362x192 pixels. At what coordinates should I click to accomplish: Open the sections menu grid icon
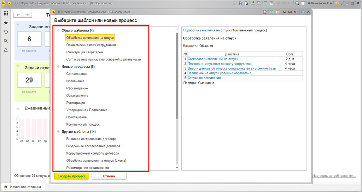pos(6,13)
